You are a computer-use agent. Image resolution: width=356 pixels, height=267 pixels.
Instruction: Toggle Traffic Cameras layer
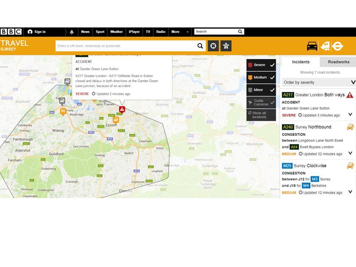click(261, 102)
